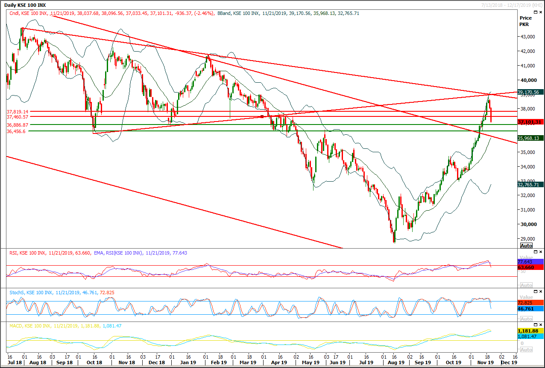Click the 35,000 price axis tick
This screenshot has width=545, height=368.
[x=528, y=152]
